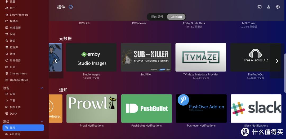This screenshot has width=286, height=139.
Task: Click the 通知 section heading
Action: coord(63,90)
